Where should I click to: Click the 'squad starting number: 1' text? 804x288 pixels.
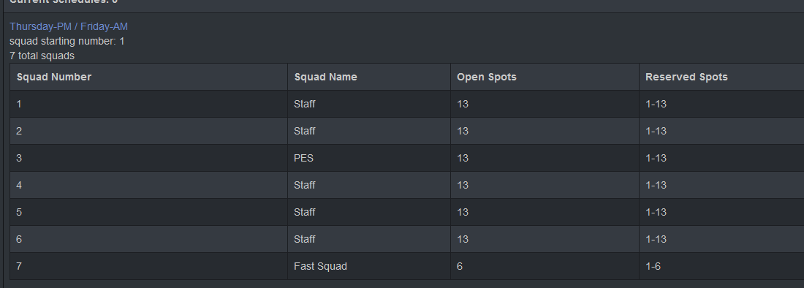tap(67, 41)
